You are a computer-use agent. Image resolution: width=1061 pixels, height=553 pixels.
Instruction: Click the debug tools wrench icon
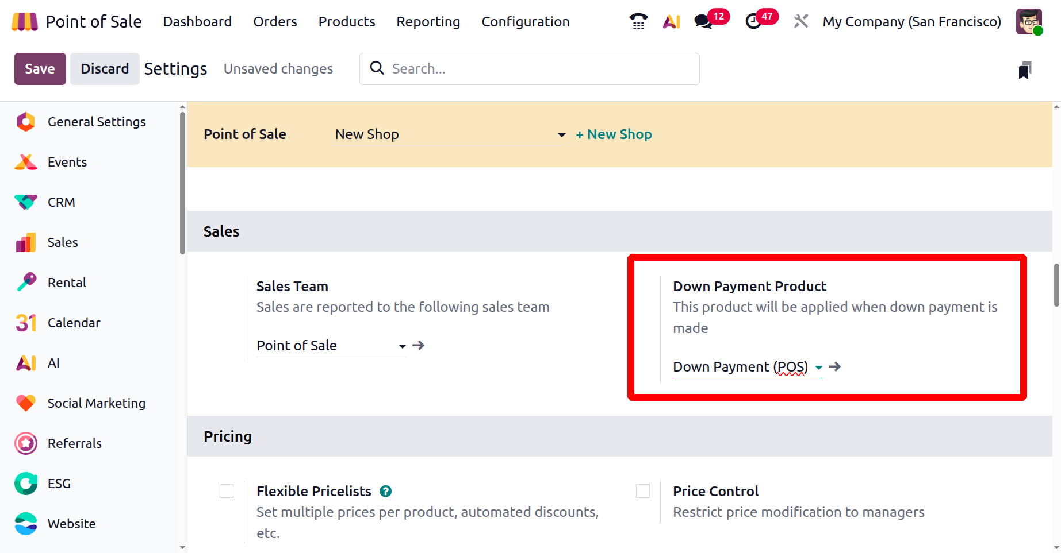point(800,22)
